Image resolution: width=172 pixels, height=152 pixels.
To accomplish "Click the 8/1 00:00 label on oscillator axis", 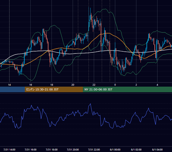I will point(115,149).
